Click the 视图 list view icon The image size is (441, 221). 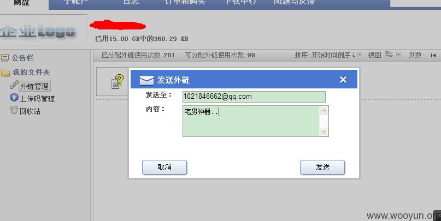(x=389, y=55)
